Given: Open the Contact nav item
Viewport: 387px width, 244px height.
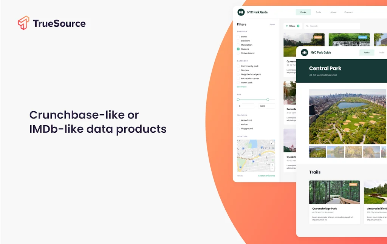Looking at the screenshot, I should tap(348, 12).
